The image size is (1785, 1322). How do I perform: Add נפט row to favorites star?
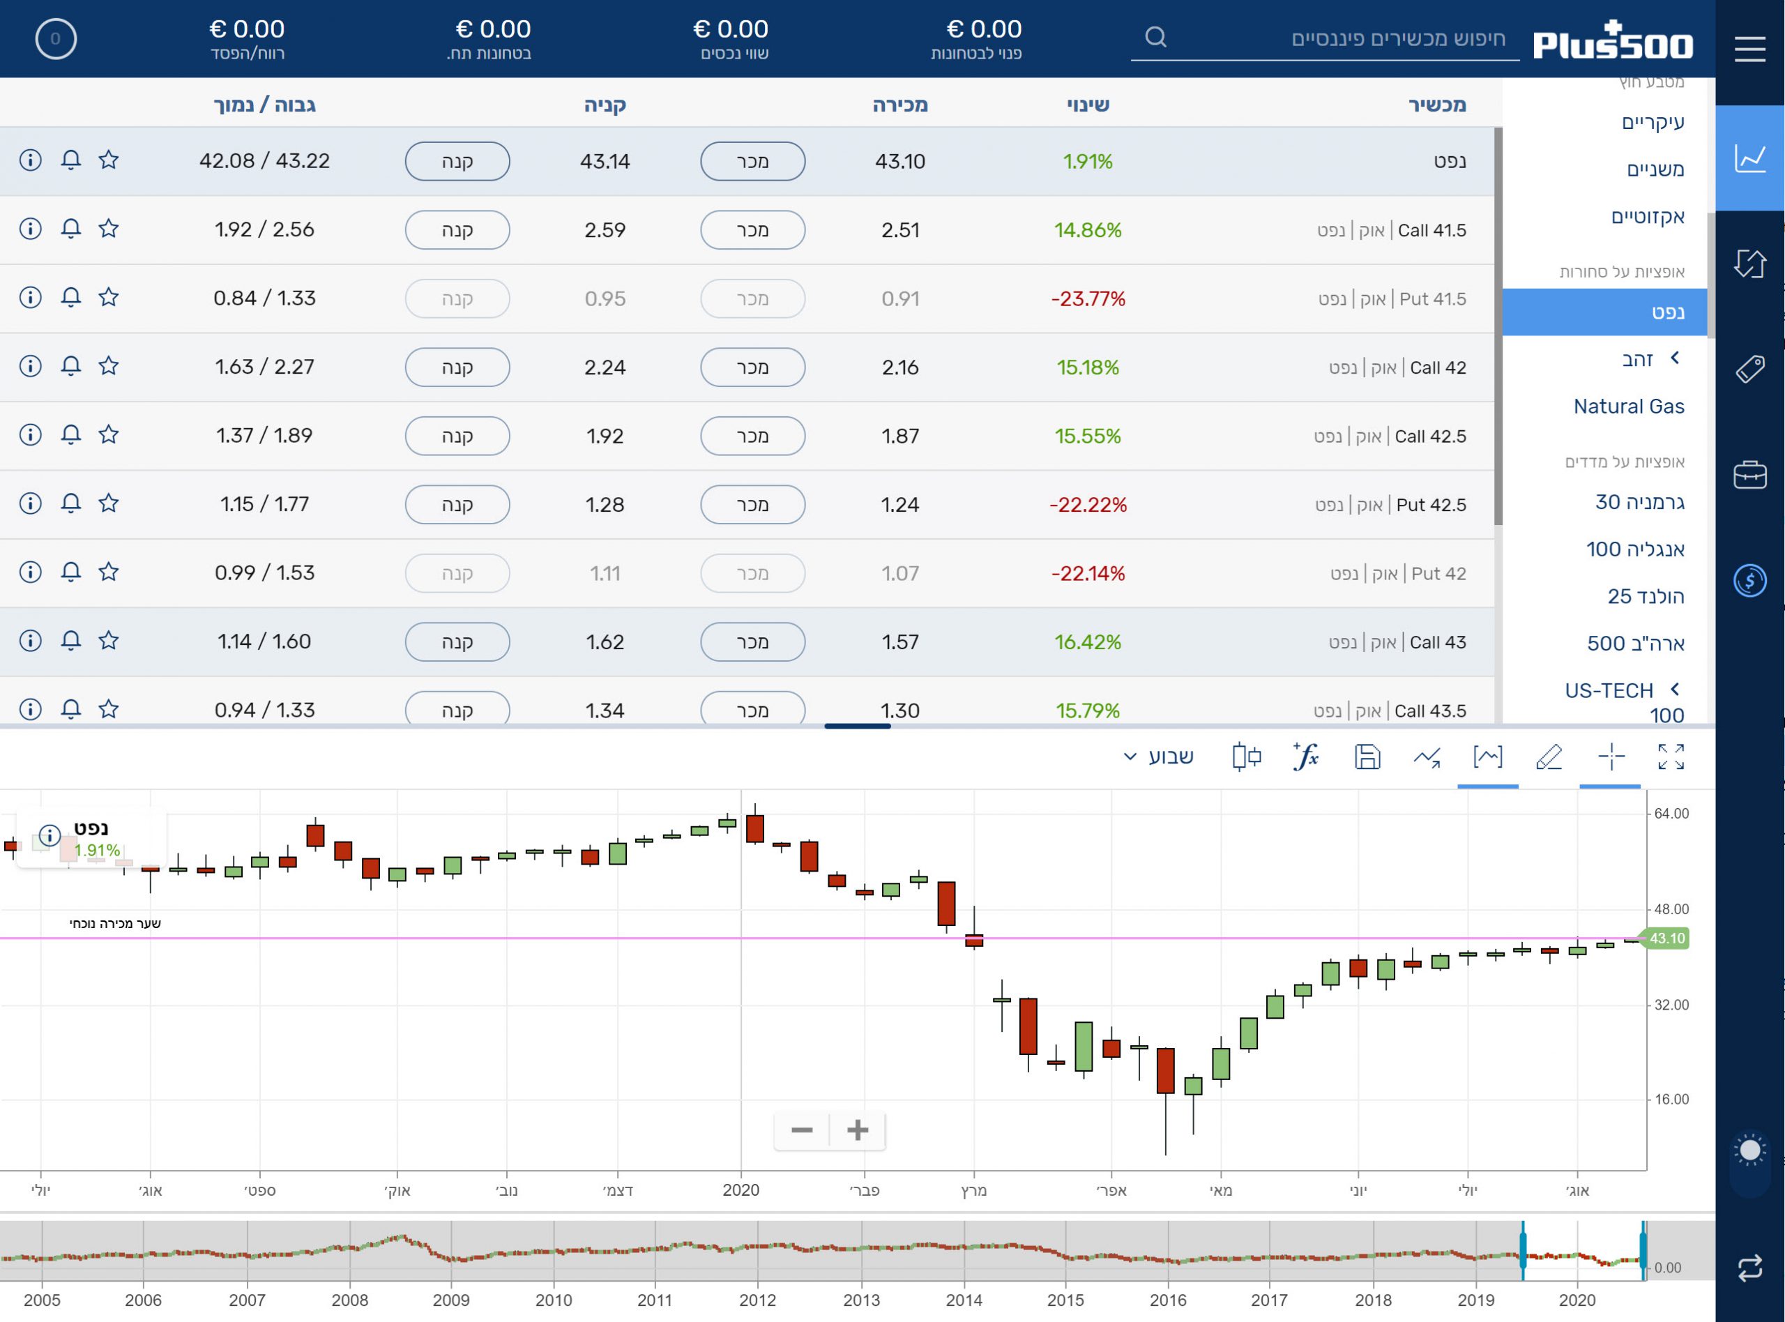click(109, 160)
